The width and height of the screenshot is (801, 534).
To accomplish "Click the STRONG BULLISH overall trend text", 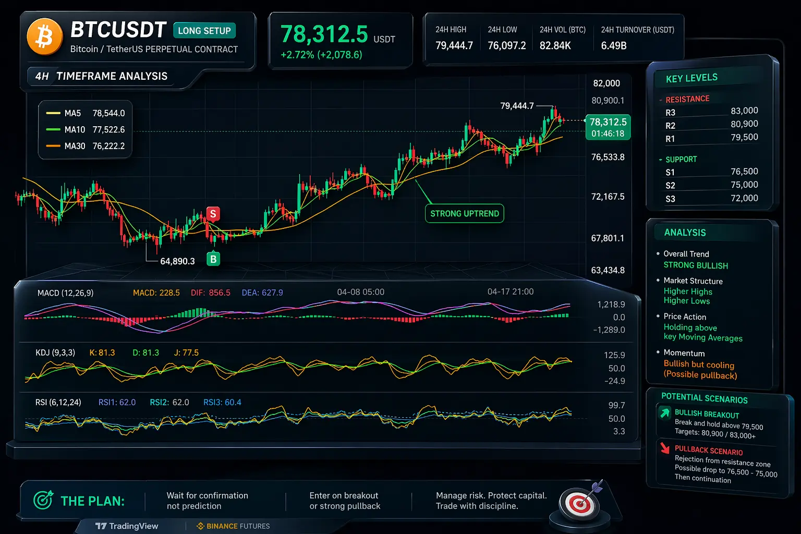I will 696,265.
